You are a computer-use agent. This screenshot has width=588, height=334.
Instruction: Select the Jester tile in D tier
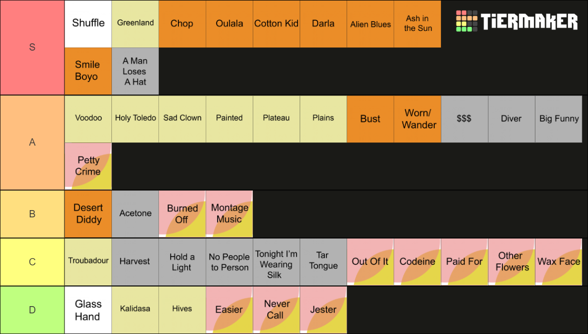tap(323, 310)
